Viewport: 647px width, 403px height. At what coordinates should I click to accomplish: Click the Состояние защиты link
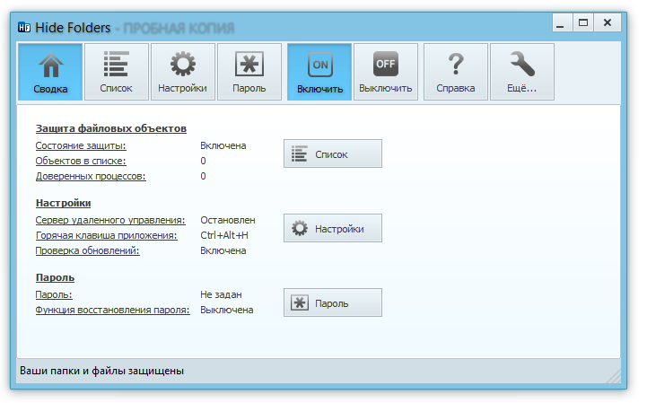pyautogui.click(x=81, y=145)
